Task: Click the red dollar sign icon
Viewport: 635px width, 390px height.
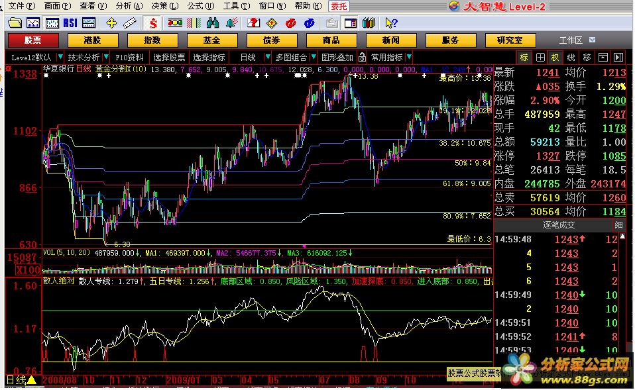Action: coord(153,23)
